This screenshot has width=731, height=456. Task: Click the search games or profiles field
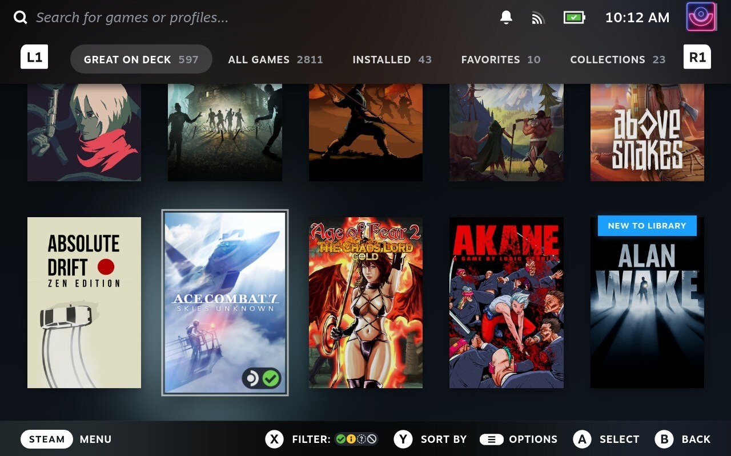(x=132, y=18)
